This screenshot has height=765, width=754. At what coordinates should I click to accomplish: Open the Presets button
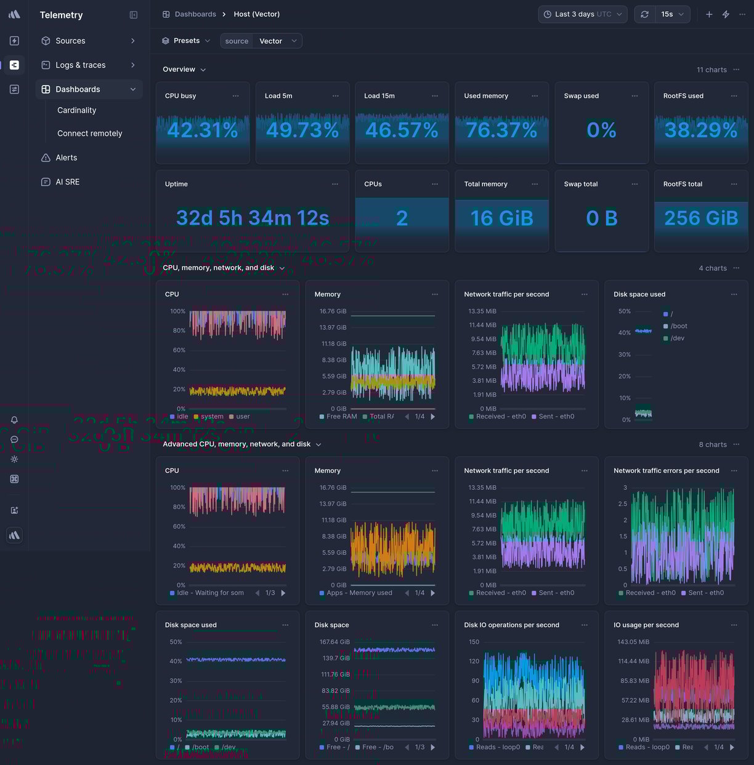coord(186,41)
